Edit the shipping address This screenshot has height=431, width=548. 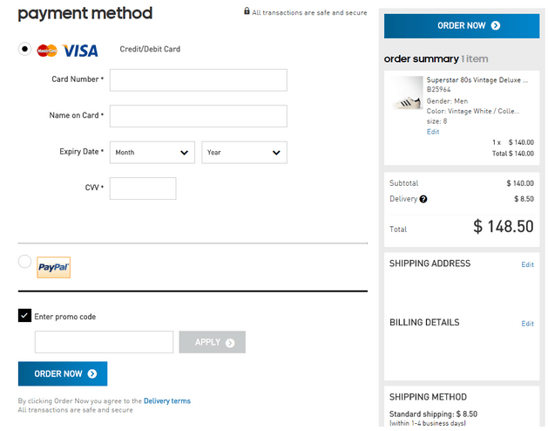click(x=527, y=264)
